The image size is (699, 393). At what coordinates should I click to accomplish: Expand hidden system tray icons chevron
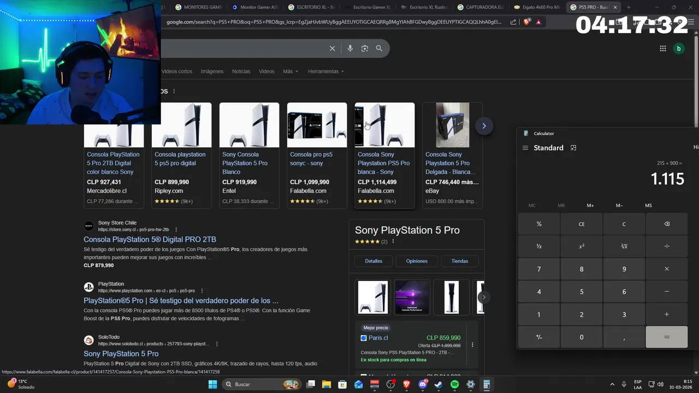tap(612, 384)
